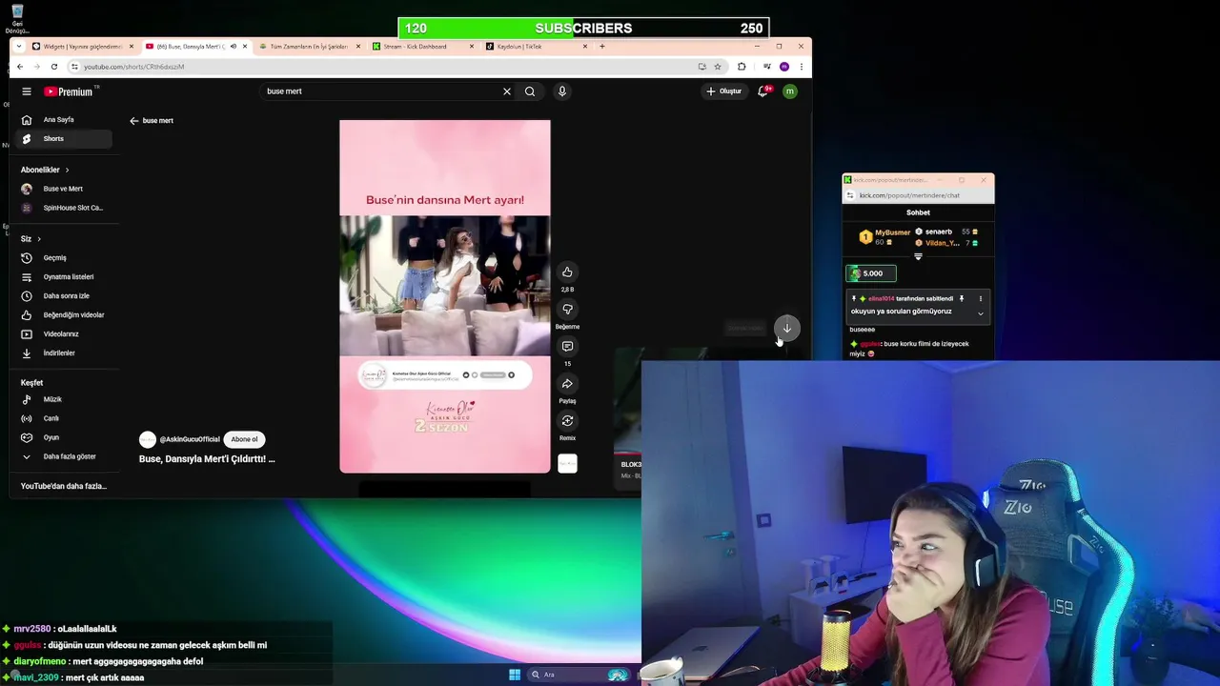Open the sound thumbnail below Remix
1220x686 pixels.
coord(567,464)
